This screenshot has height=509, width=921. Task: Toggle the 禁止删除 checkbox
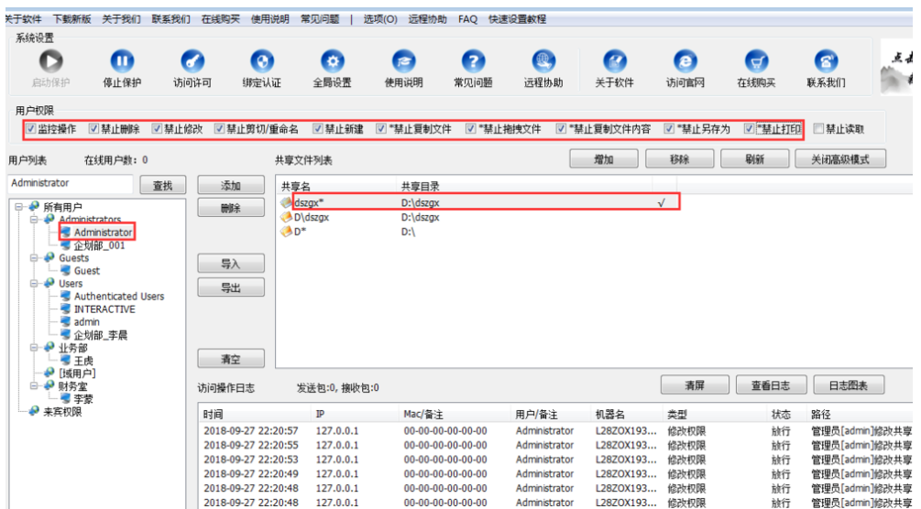click(94, 128)
